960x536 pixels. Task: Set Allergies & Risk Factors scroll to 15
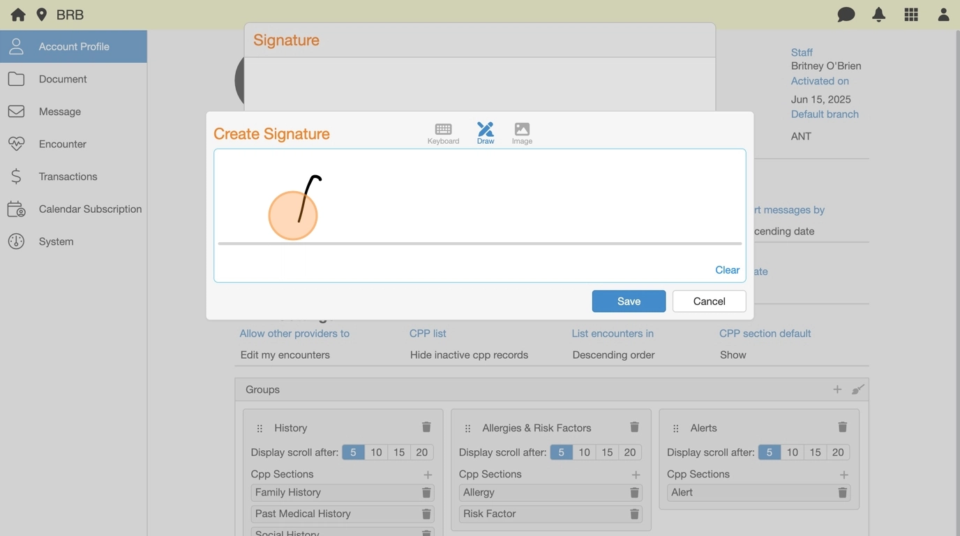coord(607,452)
